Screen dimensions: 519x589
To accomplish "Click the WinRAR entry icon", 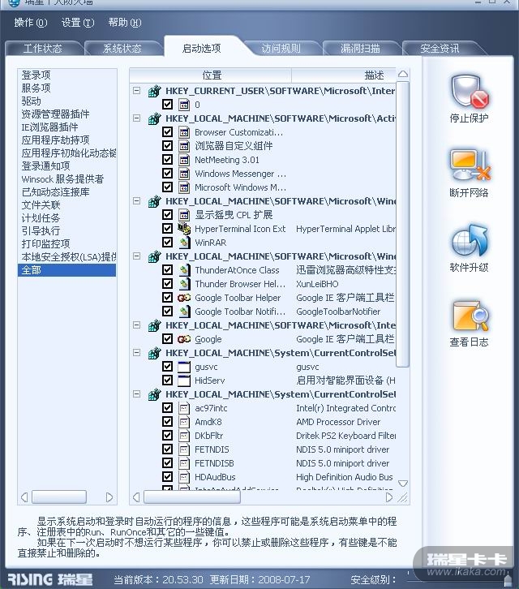I will 184,243.
